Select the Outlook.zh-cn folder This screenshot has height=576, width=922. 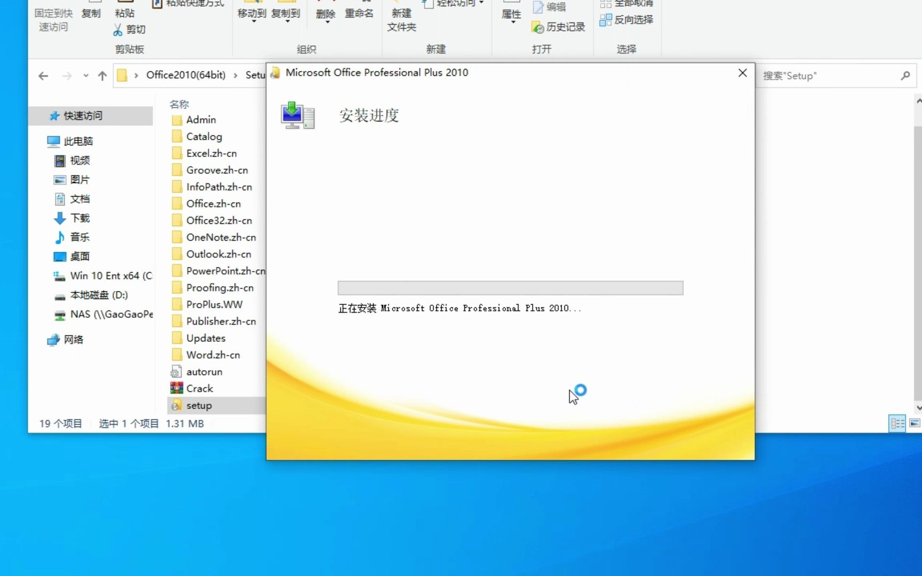[x=212, y=254]
